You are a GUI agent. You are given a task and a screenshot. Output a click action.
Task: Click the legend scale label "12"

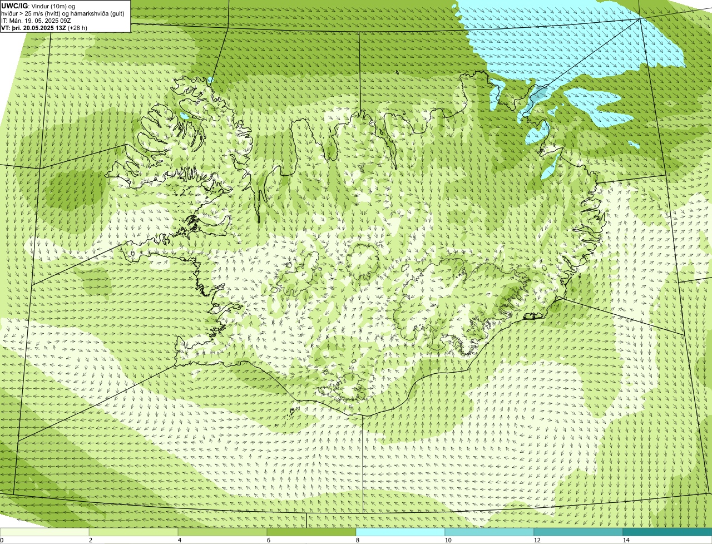[537, 540]
